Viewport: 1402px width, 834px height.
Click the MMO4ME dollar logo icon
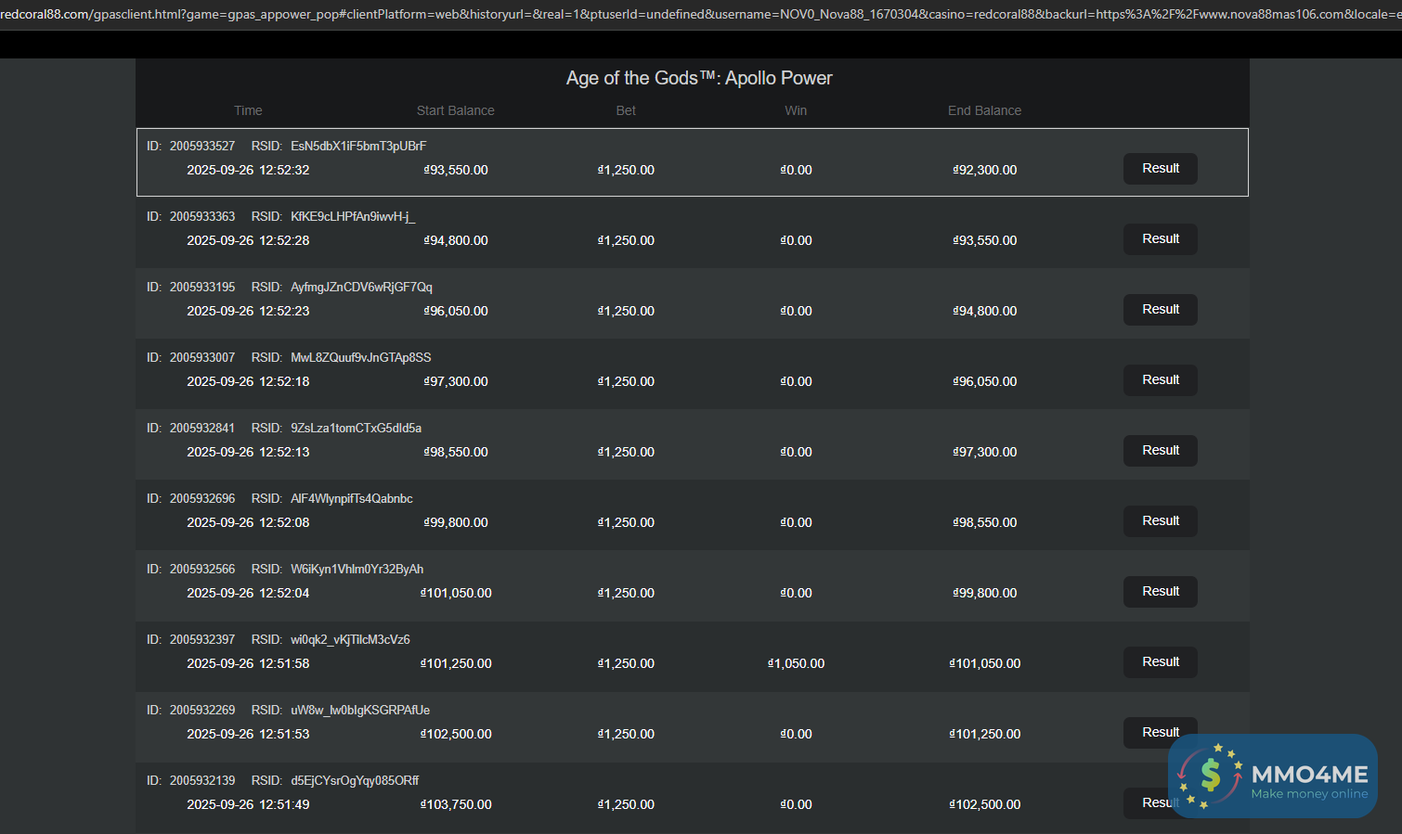(1210, 776)
